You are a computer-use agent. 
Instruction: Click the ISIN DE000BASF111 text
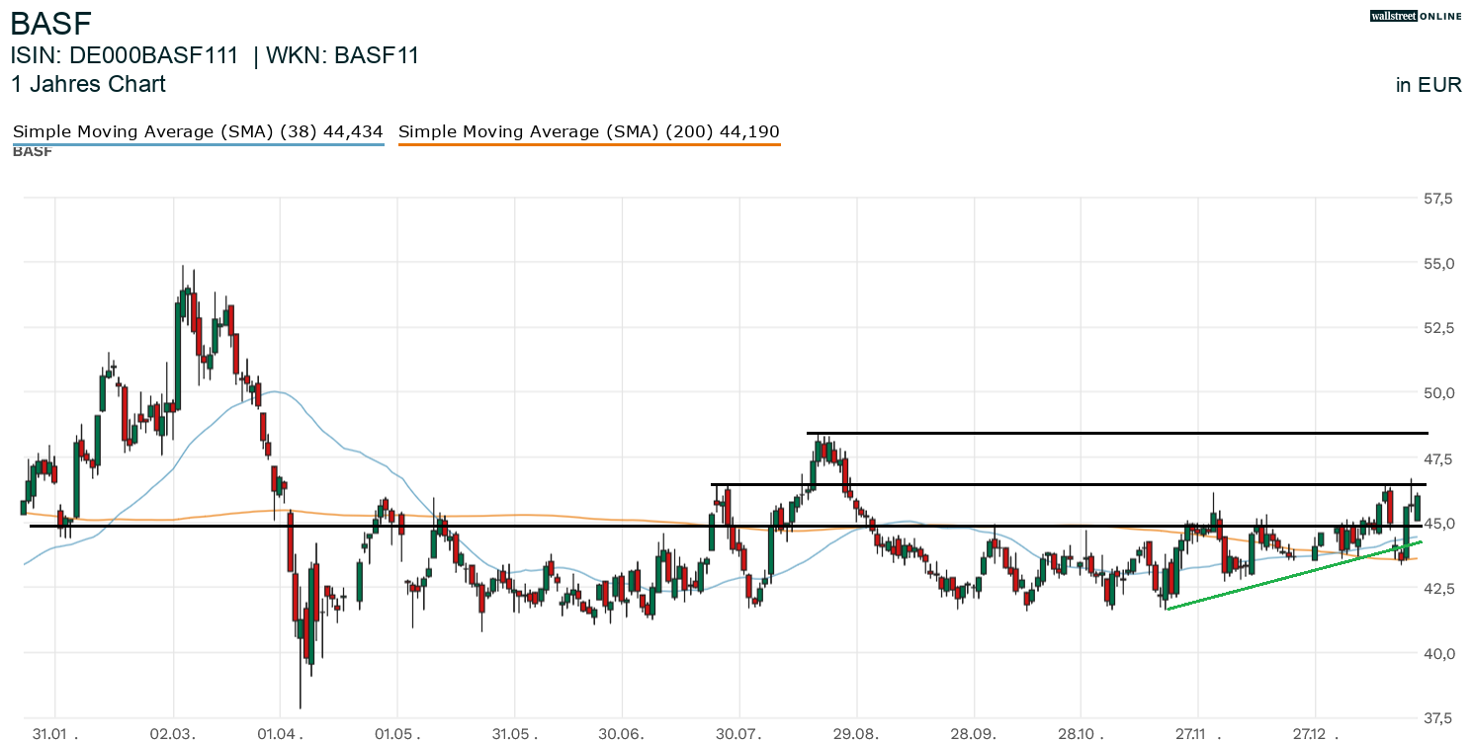[125, 55]
